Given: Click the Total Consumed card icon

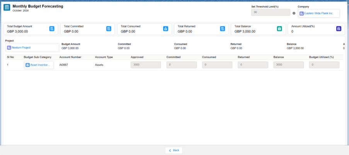Looking at the screenshot, I should [165, 29].
